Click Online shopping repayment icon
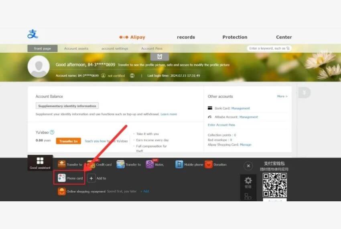 click(x=62, y=192)
